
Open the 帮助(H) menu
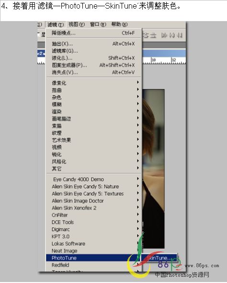click(x=119, y=24)
